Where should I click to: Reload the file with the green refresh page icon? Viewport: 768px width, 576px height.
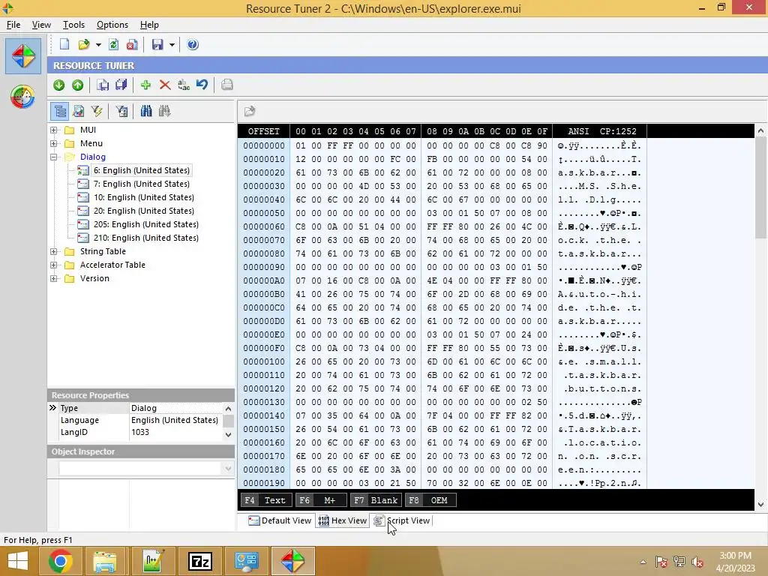114,44
